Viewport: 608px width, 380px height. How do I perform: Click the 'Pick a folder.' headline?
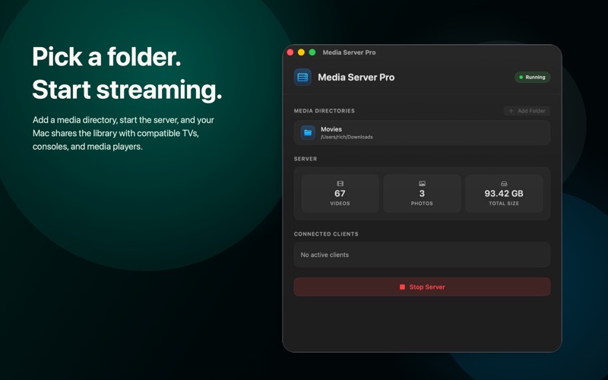coord(106,58)
